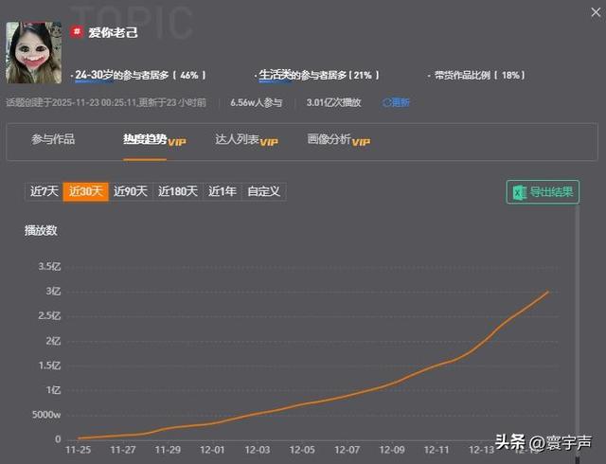Choose the 近180天 time range
606x464 pixels.
point(178,191)
